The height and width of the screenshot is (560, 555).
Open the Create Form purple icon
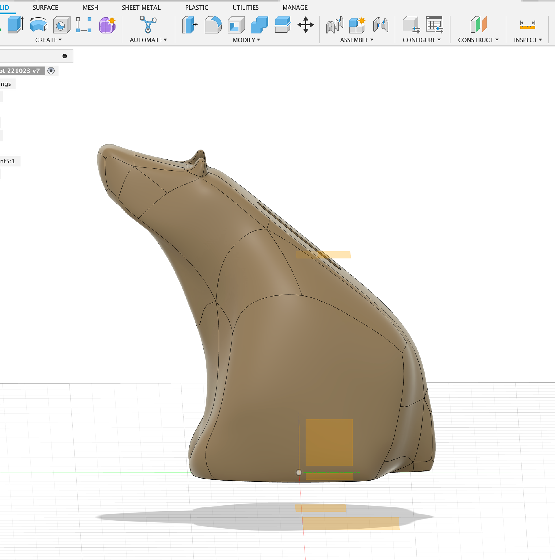[x=107, y=25]
